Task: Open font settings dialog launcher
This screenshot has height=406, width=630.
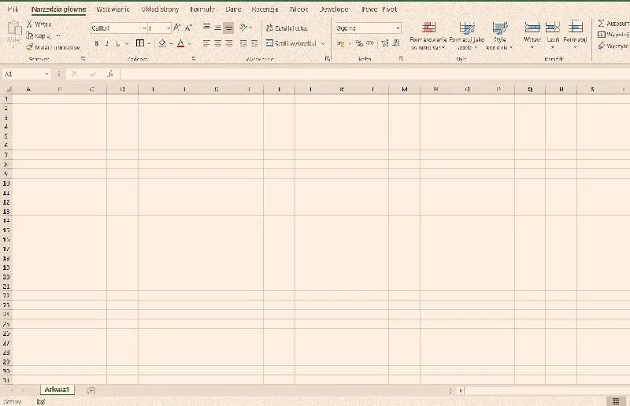Action: 194,59
